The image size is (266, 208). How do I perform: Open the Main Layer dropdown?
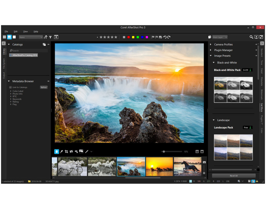coord(220,37)
